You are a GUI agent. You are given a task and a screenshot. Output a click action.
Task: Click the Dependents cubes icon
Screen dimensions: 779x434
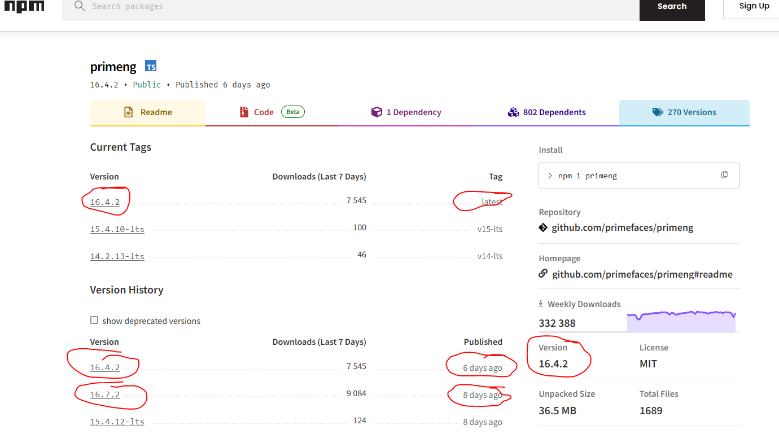[x=513, y=112]
